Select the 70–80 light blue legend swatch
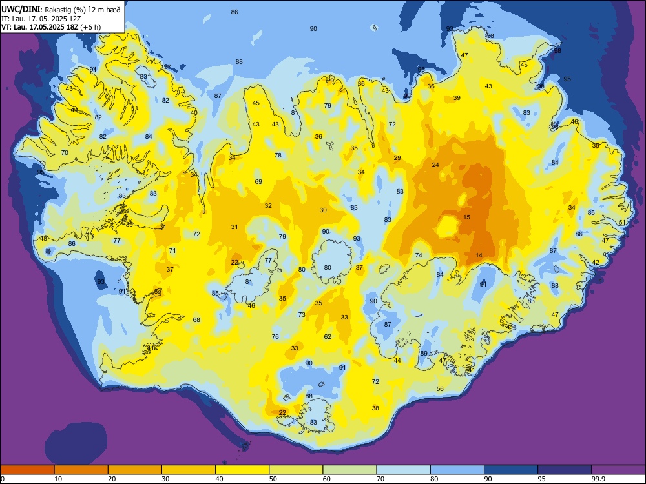 pyautogui.click(x=404, y=470)
